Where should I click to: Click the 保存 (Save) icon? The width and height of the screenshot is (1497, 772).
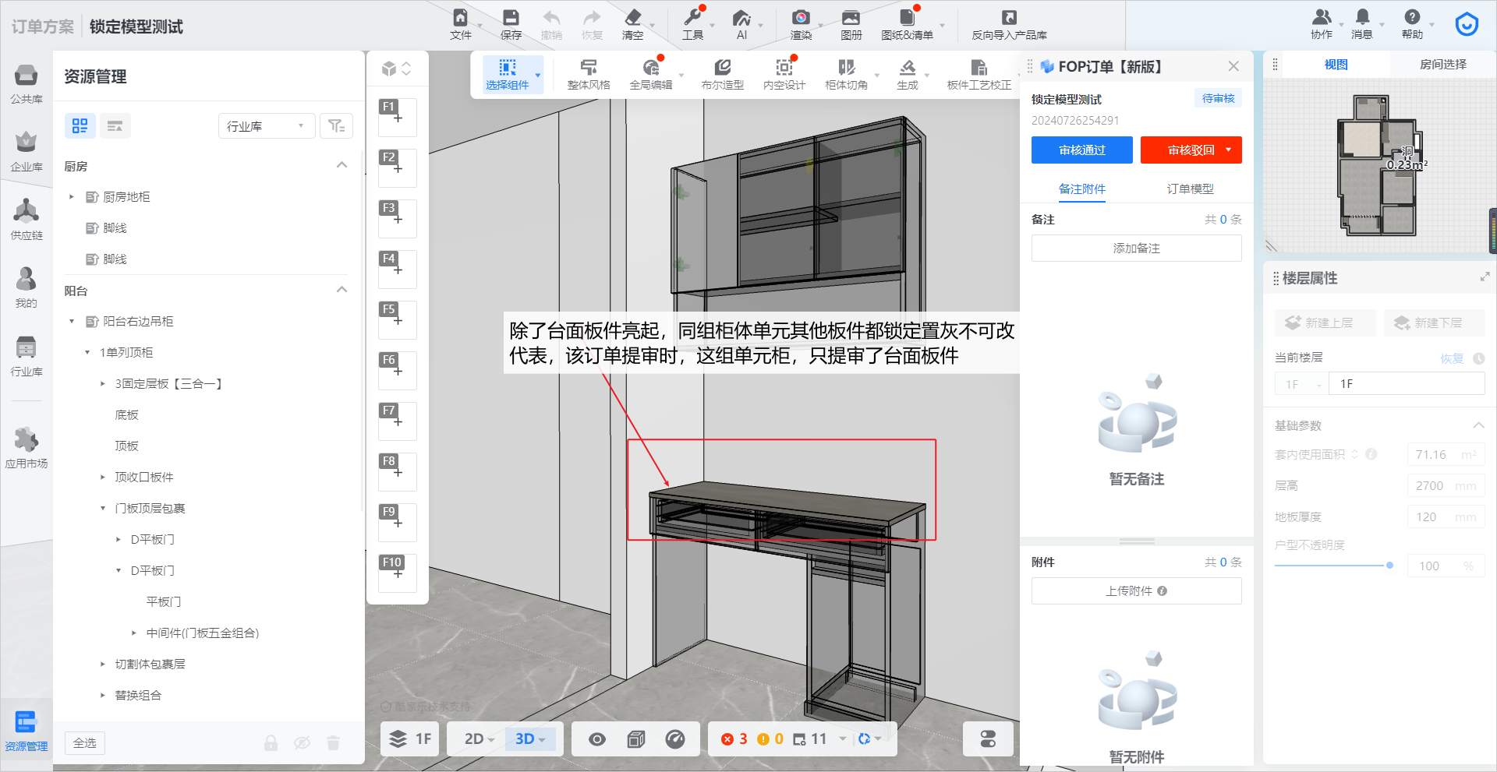click(511, 19)
